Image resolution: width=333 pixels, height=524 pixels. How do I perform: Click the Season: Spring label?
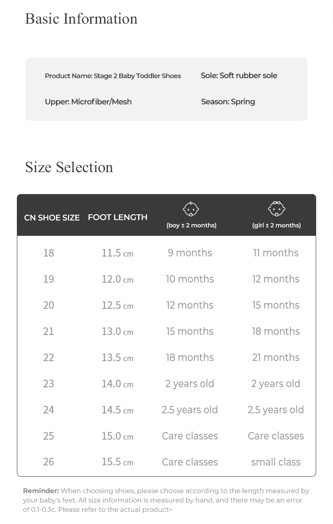pos(228,102)
